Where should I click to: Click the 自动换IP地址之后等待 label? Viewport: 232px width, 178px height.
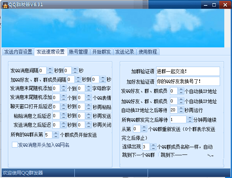(144, 110)
